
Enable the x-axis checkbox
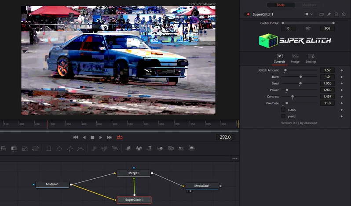[x=283, y=109]
